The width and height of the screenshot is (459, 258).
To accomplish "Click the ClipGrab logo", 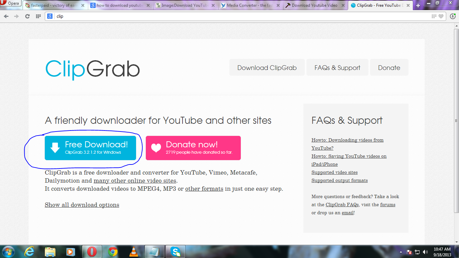I will pos(93,70).
